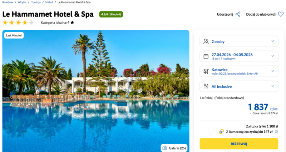Click the calendar icon in date field
Viewport: 286px width, 152px height.
(206, 56)
